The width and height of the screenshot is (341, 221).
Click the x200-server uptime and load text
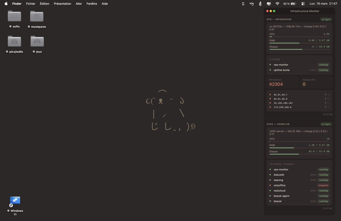point(298,133)
